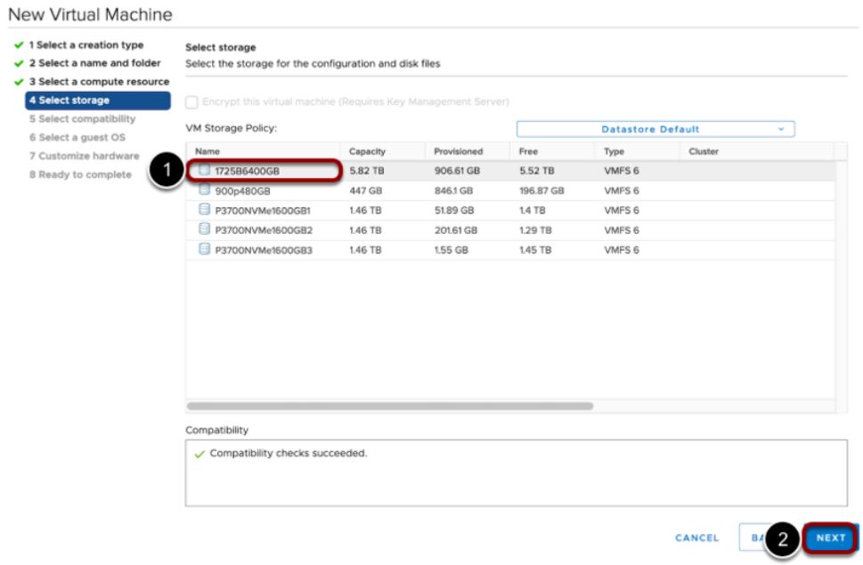The image size is (863, 565).
Task: Click green checkmark next to Compatibility checks succeeded
Action: [199, 454]
